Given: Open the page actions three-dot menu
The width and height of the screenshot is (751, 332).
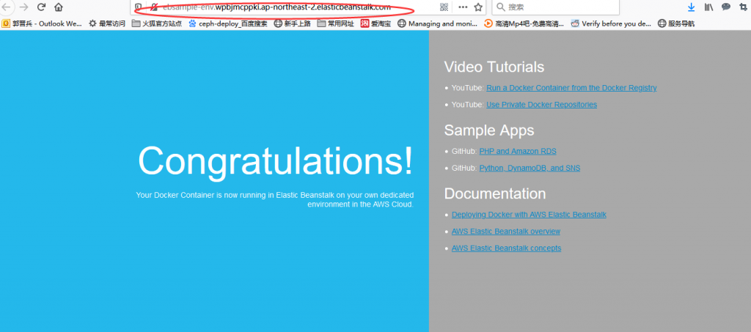Looking at the screenshot, I should pyautogui.click(x=463, y=7).
